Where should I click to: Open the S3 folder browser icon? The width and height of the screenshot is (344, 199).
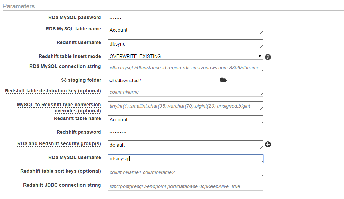tap(224, 80)
